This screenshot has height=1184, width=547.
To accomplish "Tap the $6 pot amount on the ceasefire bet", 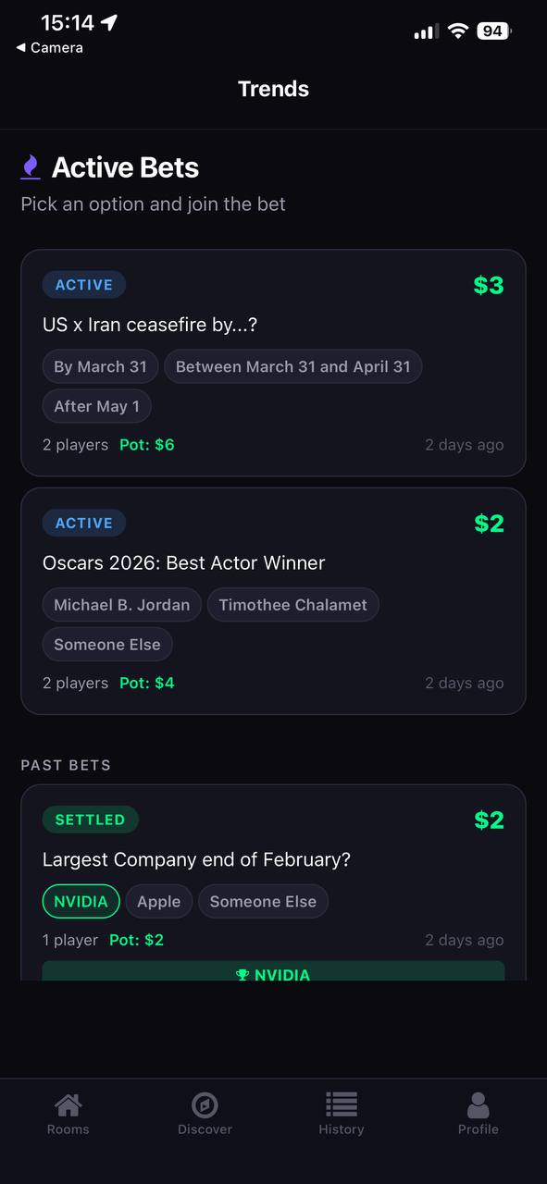I will pyautogui.click(x=147, y=444).
